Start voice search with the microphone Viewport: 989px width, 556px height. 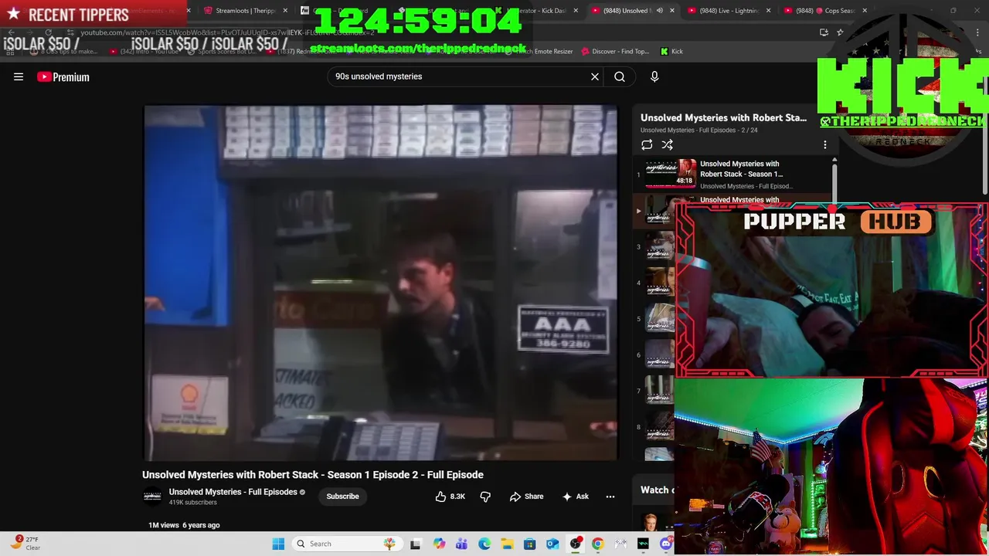point(654,76)
